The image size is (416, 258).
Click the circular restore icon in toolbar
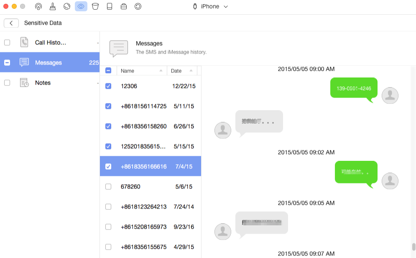click(x=138, y=6)
